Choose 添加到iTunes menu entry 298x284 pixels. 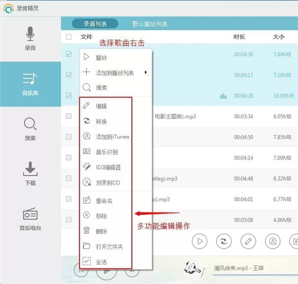pos(116,137)
